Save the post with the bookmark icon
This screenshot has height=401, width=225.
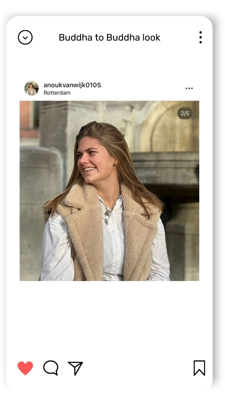(199, 368)
